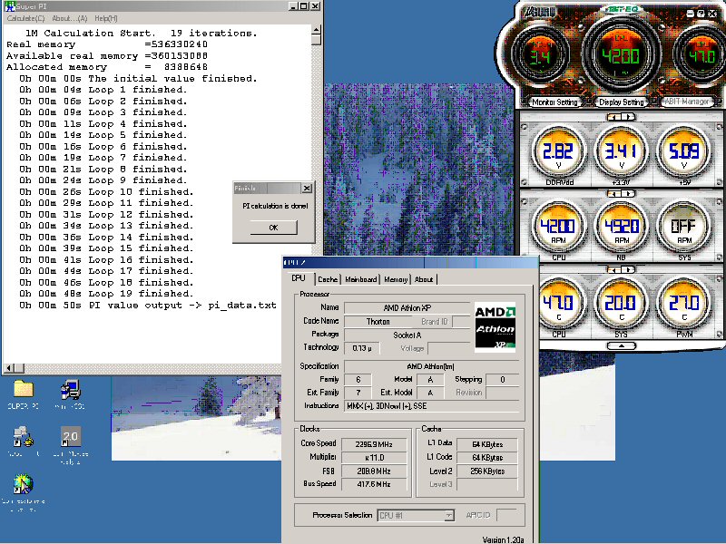Click the "1M Calculation Start. 19 iterations." line
726x544 pixels.
(x=142, y=34)
